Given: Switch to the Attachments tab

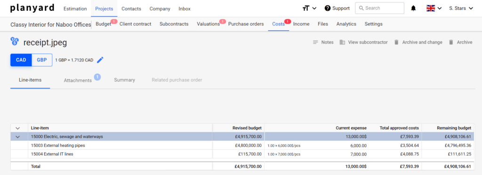Looking at the screenshot, I should pos(78,80).
